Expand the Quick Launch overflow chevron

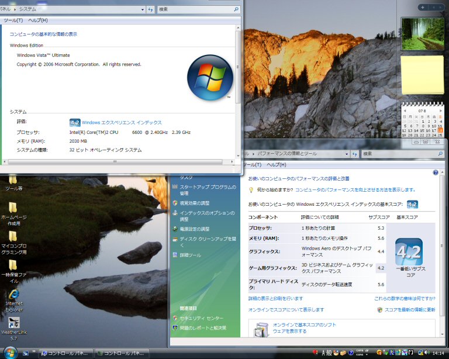click(34, 351)
